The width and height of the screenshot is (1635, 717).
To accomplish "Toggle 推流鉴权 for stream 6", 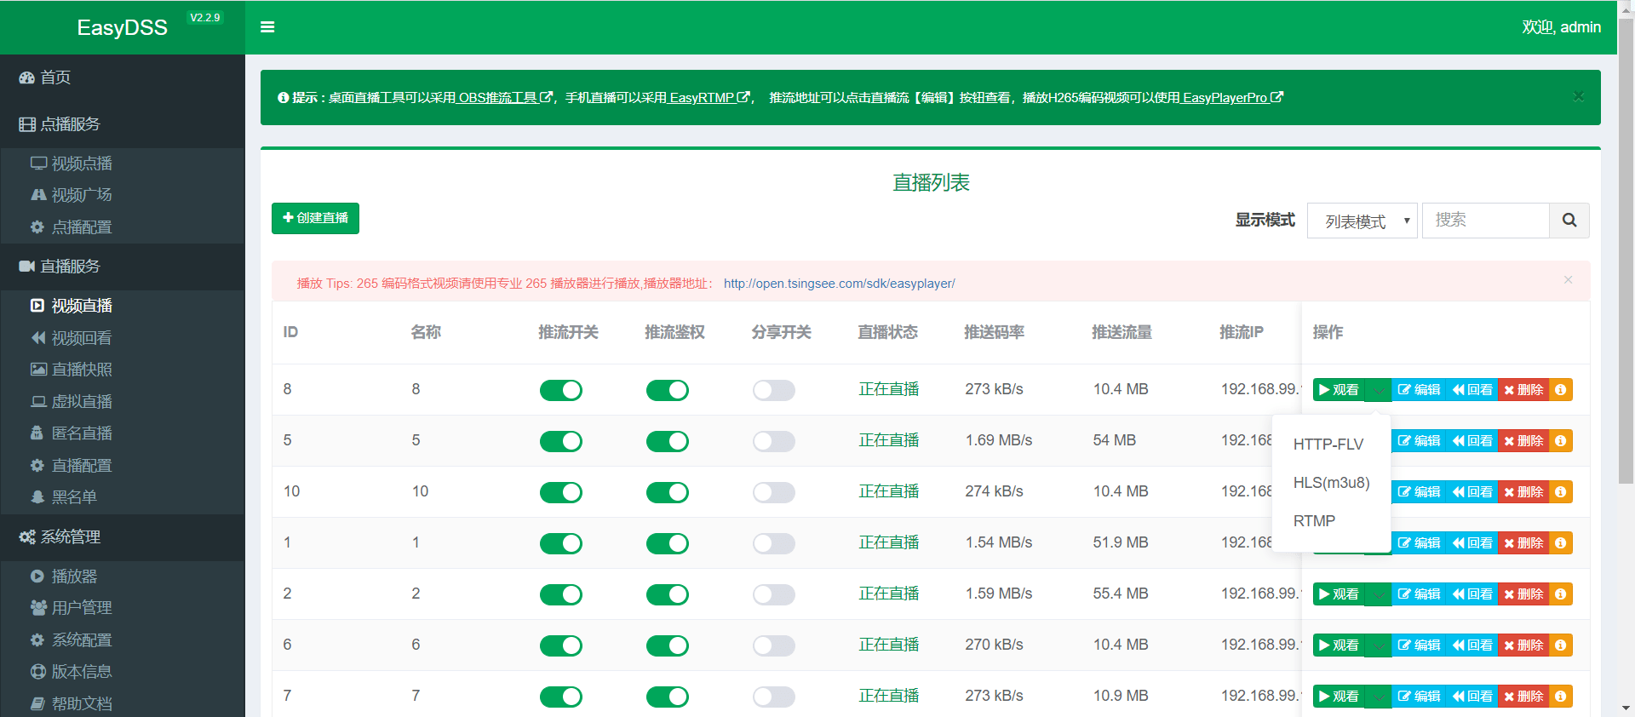I will (x=668, y=645).
